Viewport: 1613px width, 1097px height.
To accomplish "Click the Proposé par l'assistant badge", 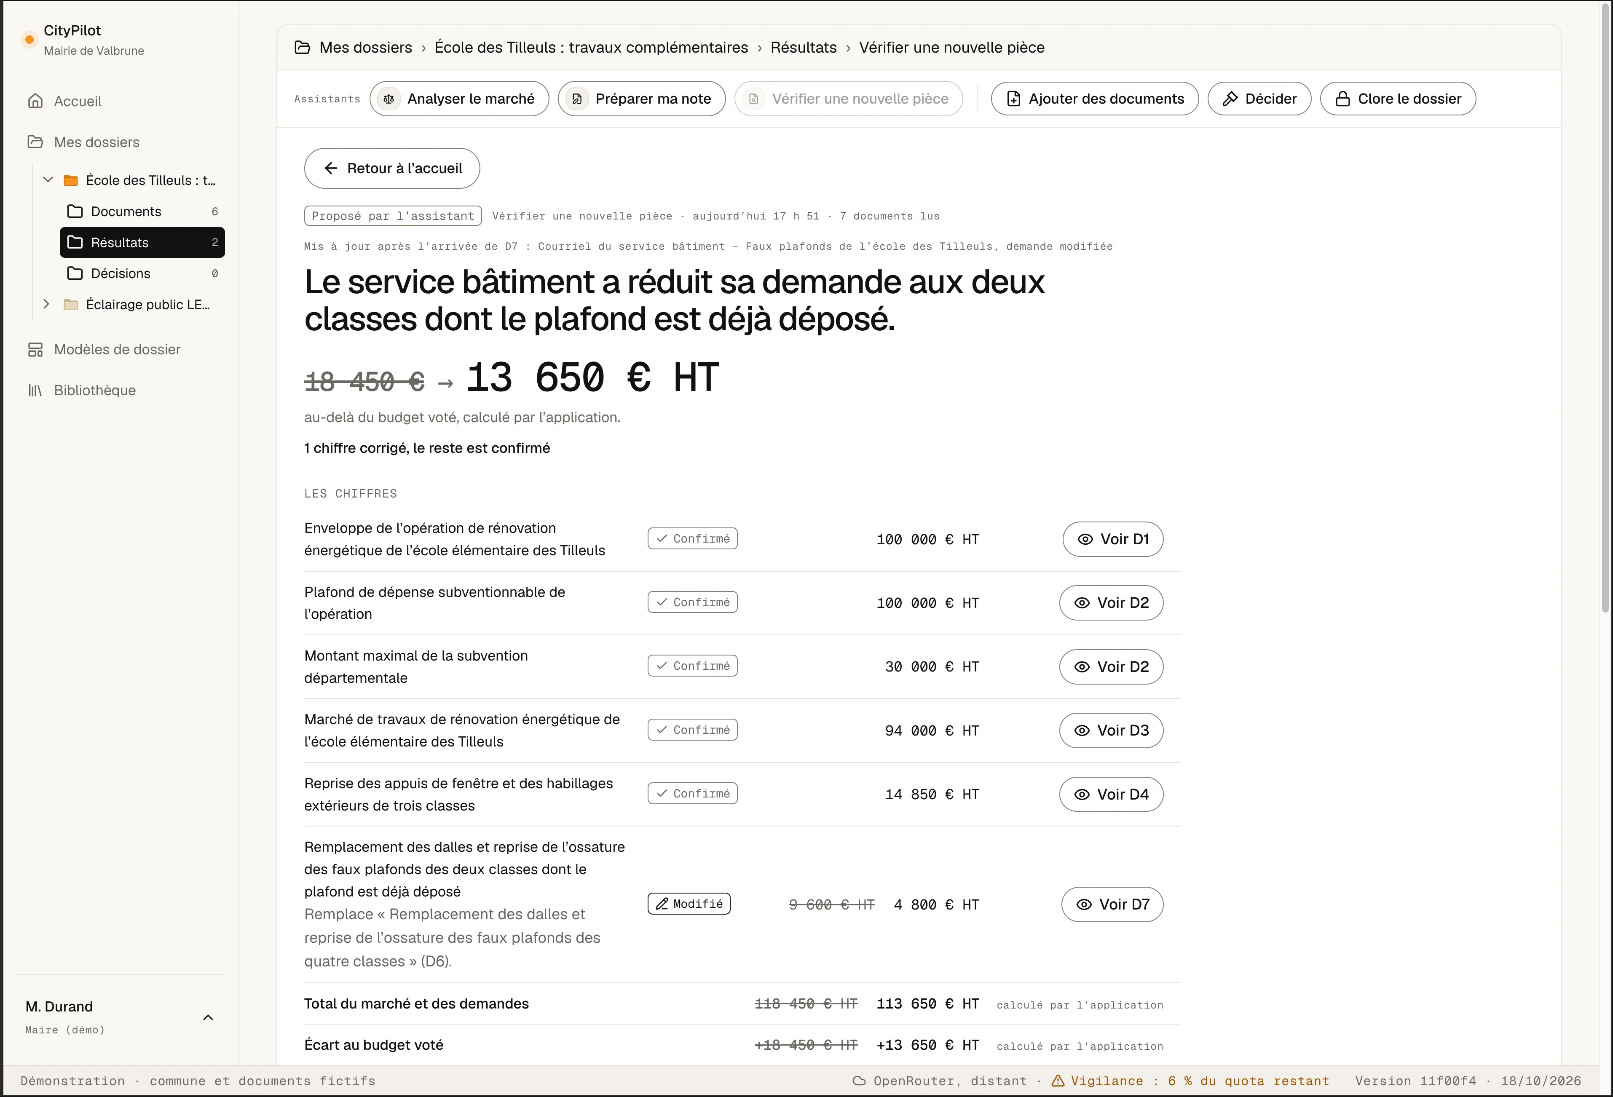I will (393, 216).
